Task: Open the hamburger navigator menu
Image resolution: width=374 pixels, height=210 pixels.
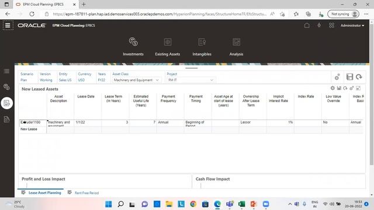Action: (8, 25)
